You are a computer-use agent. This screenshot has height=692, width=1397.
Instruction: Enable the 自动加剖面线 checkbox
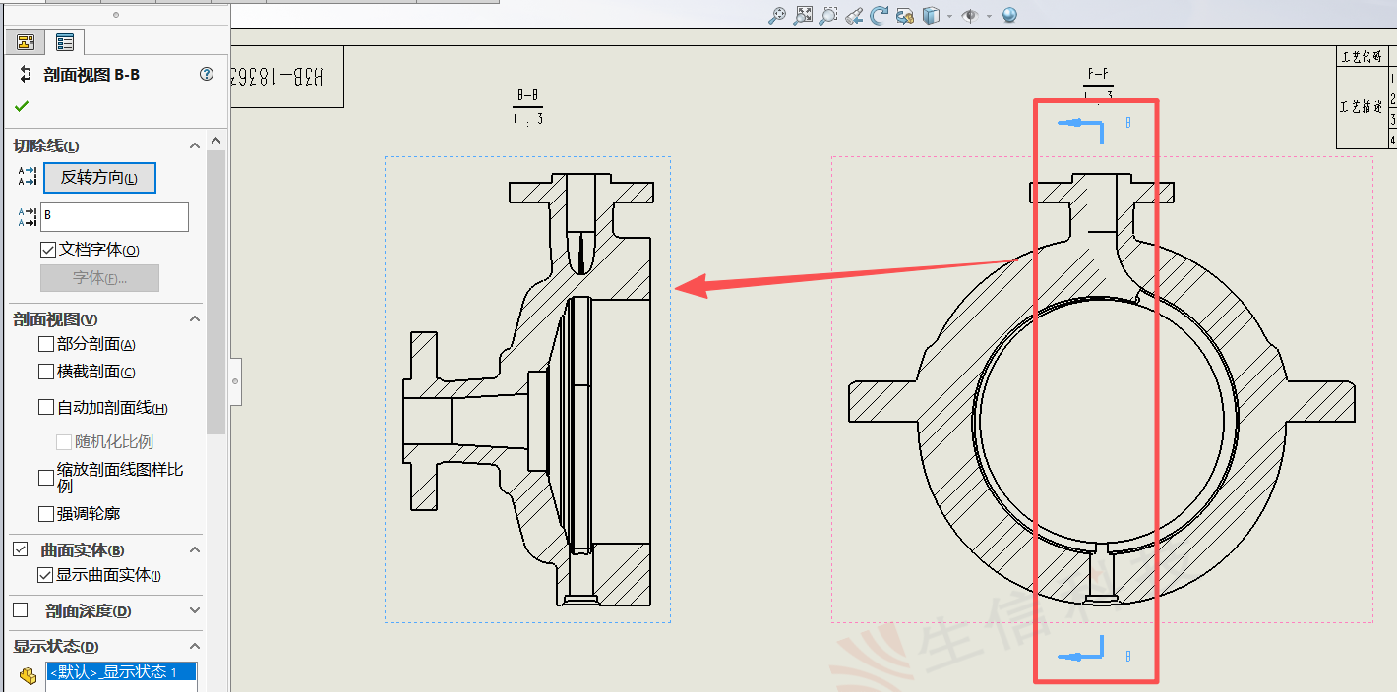[45, 408]
